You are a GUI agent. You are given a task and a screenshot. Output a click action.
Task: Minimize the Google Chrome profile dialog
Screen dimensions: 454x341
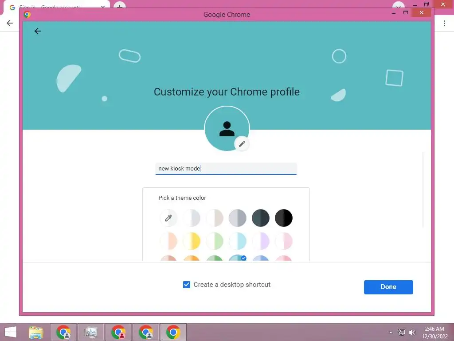pyautogui.click(x=394, y=13)
